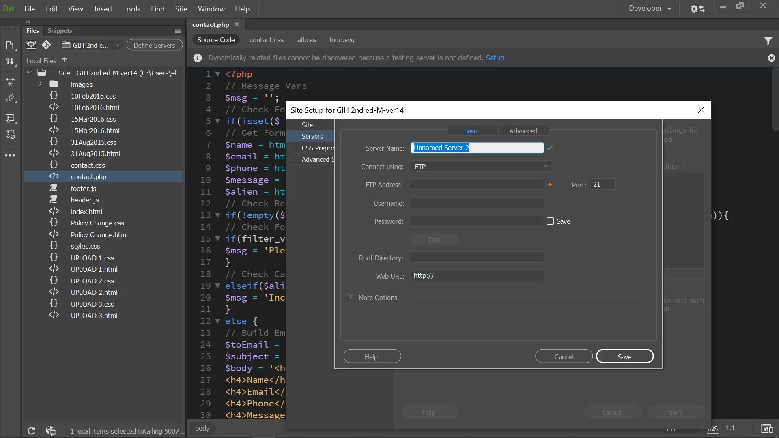Expand the images folder in the file tree
This screenshot has height=438, width=779.
click(x=40, y=84)
